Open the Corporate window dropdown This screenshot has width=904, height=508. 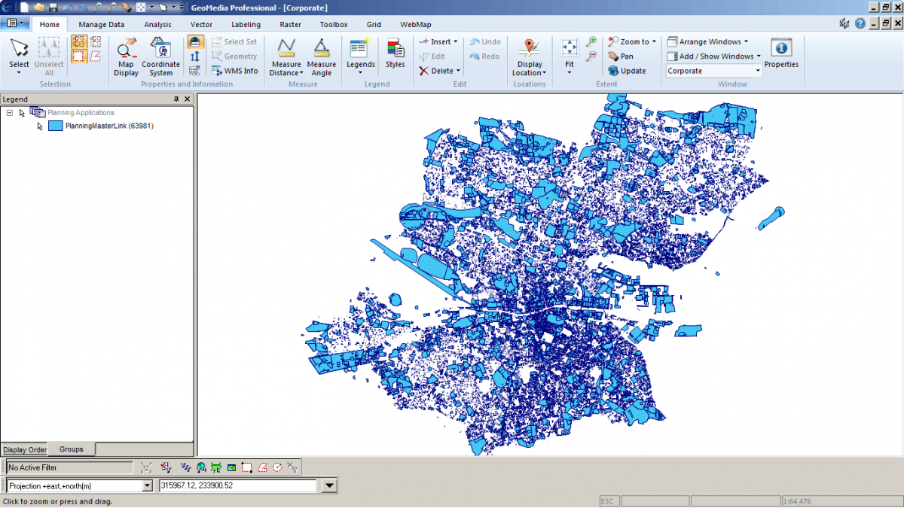pyautogui.click(x=758, y=71)
